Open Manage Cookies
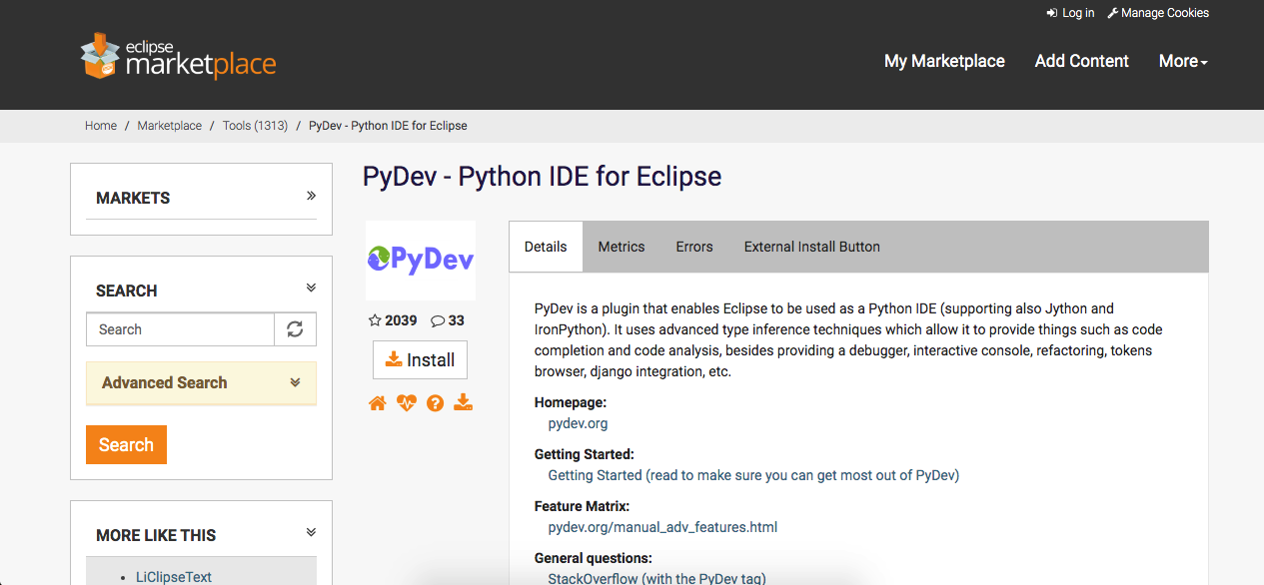1264x585 pixels. [x=1158, y=13]
